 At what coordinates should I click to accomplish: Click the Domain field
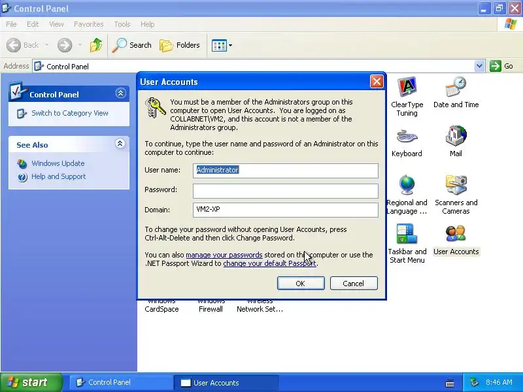click(x=286, y=210)
